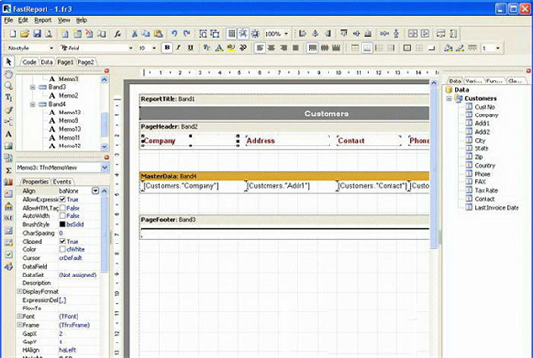
Task: Select the Last Invoice Date field
Action: [x=496, y=208]
